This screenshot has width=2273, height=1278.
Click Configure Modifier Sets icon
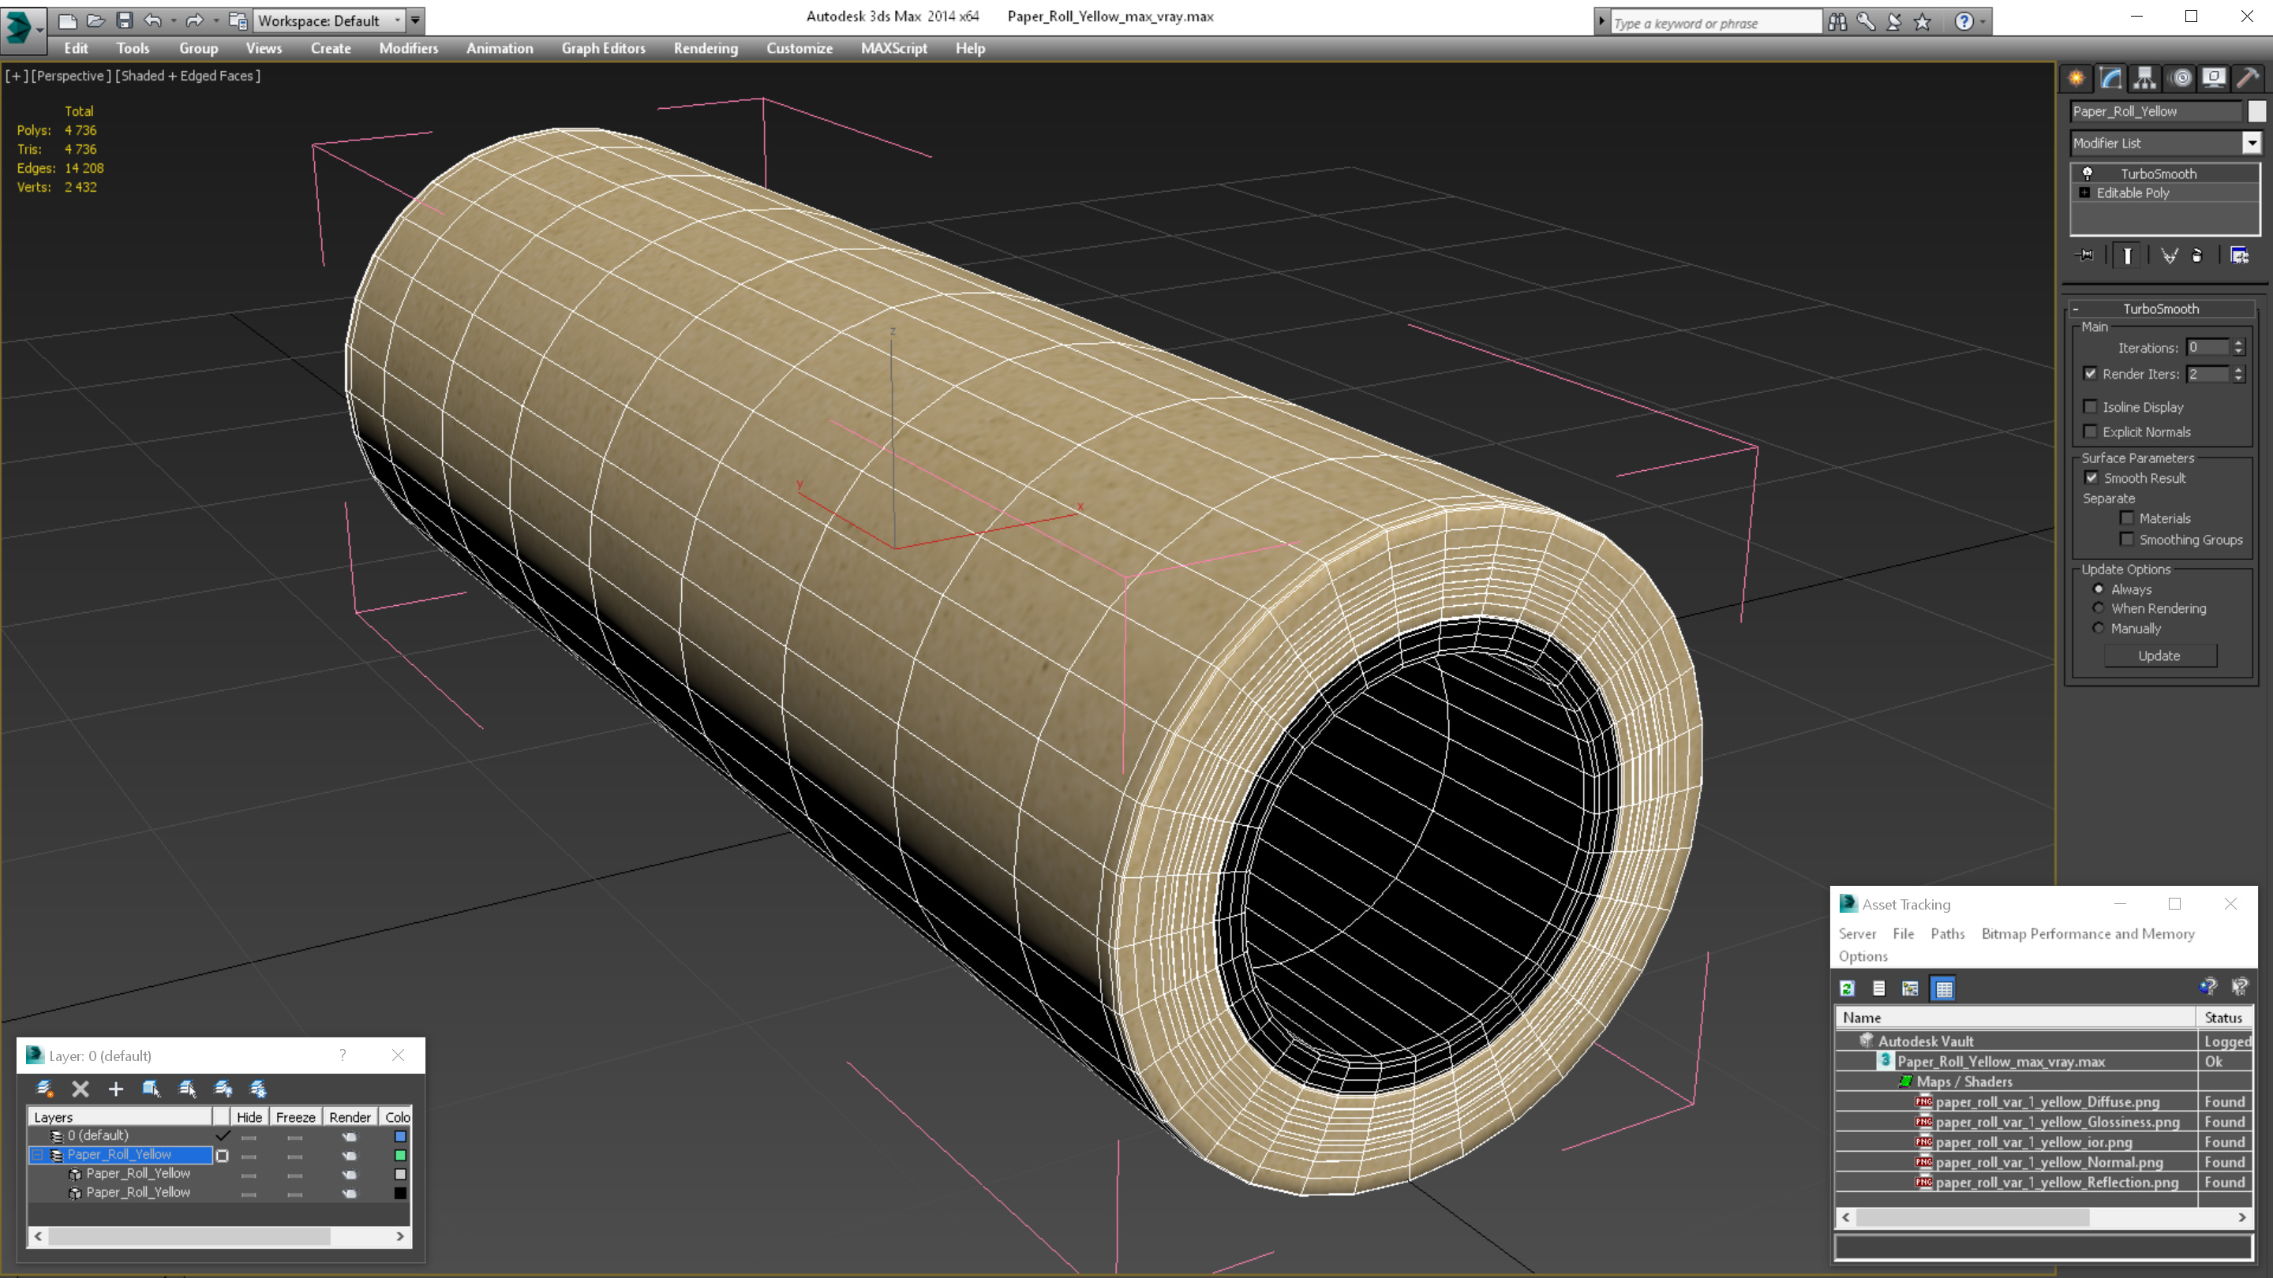tap(2240, 256)
